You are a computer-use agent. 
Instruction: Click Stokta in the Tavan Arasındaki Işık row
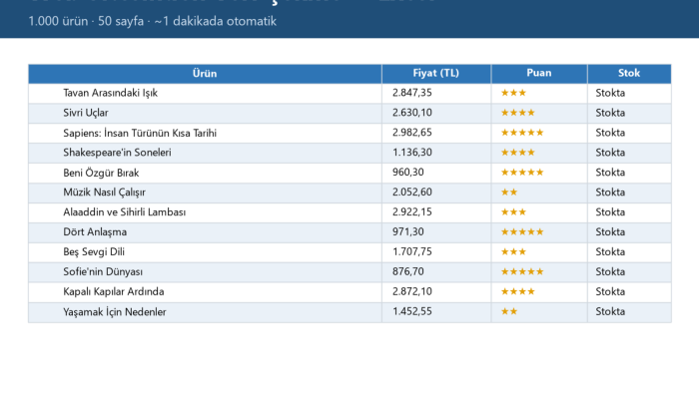(610, 93)
